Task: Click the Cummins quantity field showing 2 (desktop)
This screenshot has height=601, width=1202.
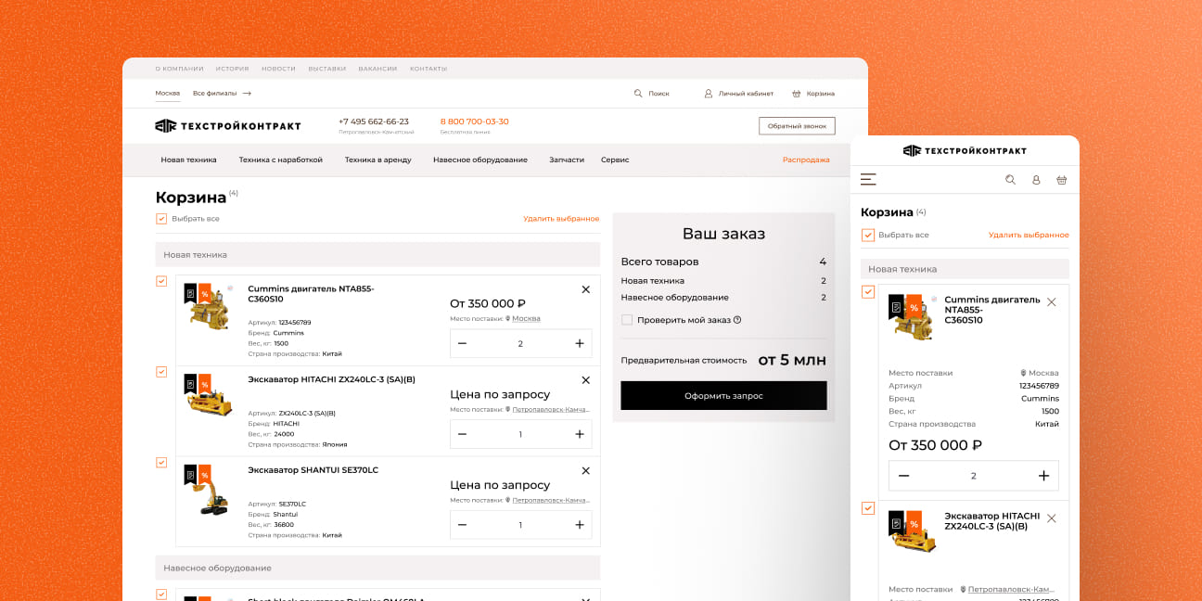Action: [520, 343]
